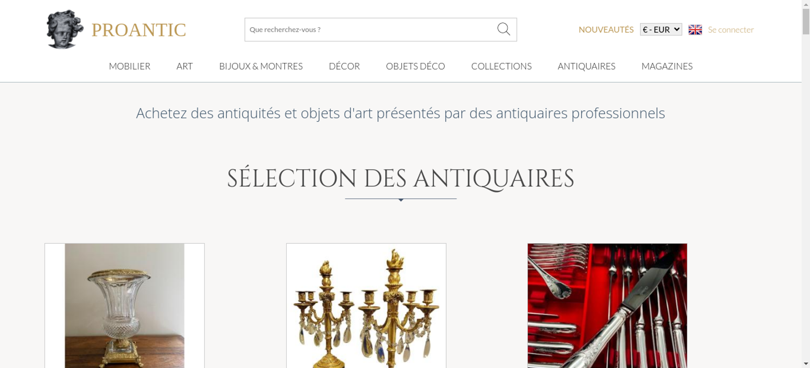Click the magnifying glass search icon
This screenshot has width=810, height=368.
tap(503, 29)
